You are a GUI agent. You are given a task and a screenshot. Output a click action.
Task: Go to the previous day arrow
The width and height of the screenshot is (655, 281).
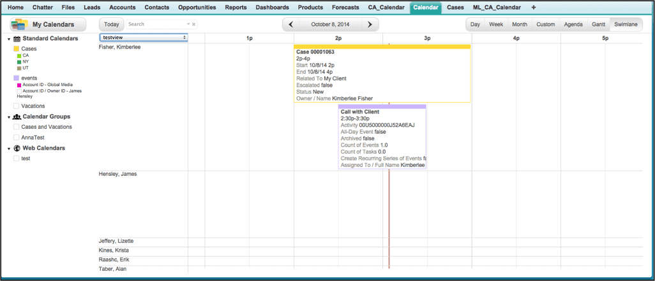[291, 25]
